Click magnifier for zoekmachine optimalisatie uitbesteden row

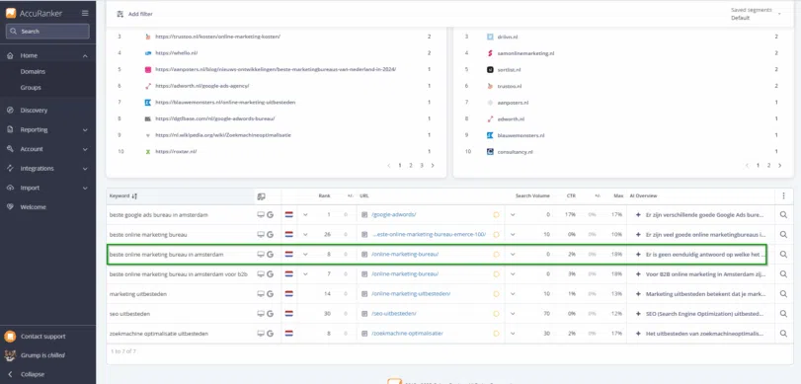click(x=783, y=334)
